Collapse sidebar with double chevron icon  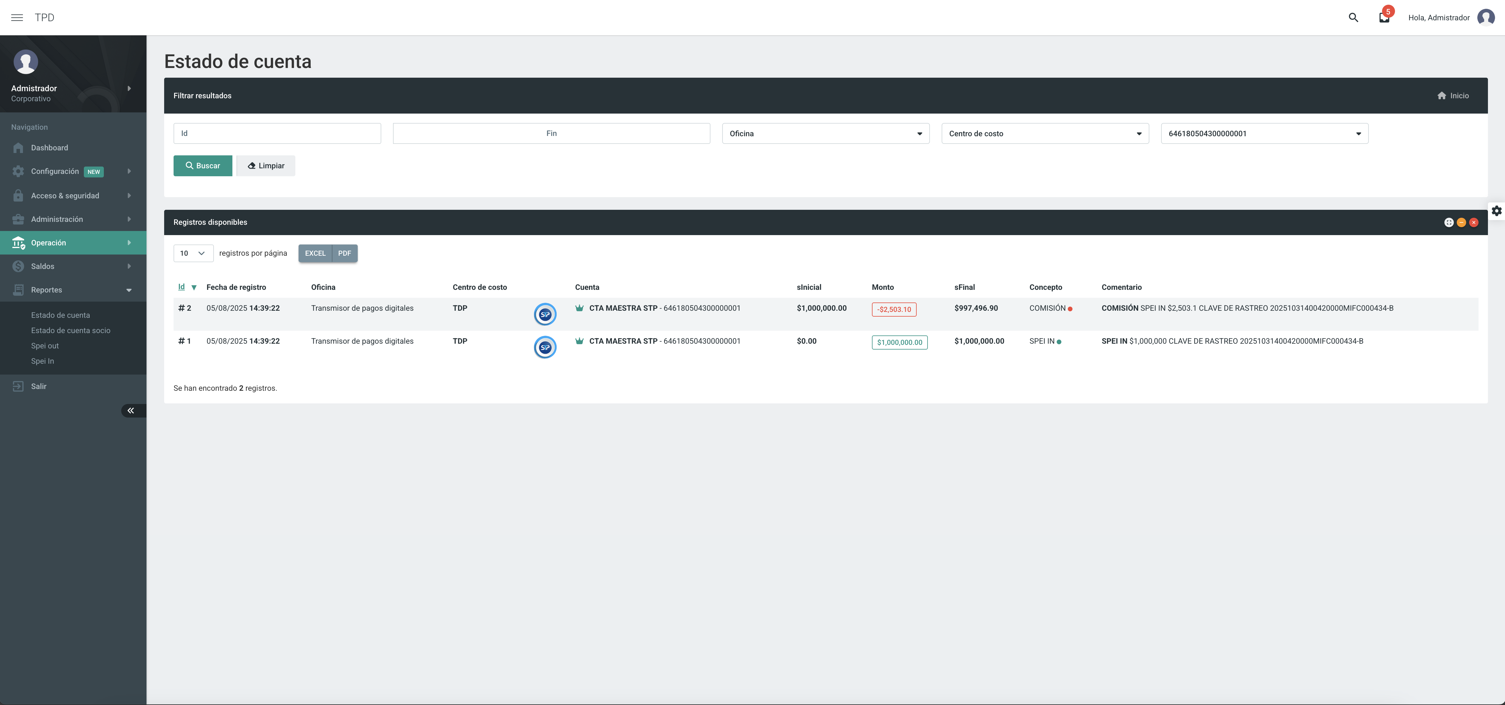coord(131,410)
